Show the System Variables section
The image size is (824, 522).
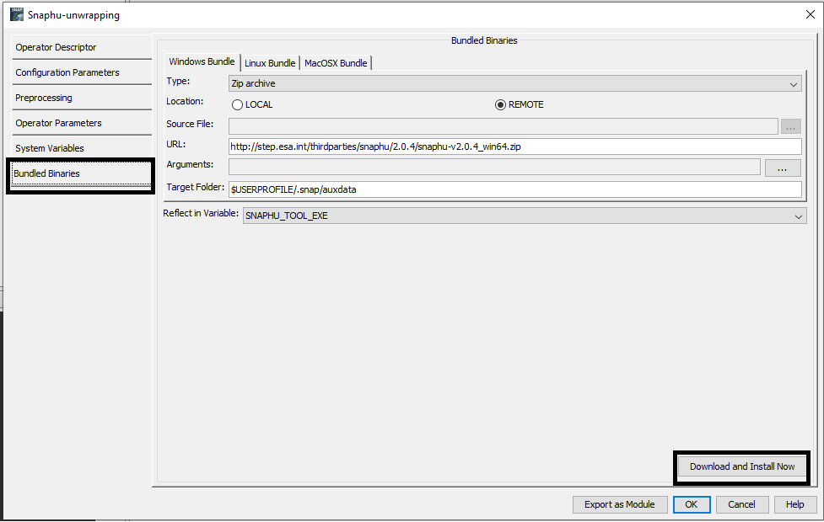82,148
